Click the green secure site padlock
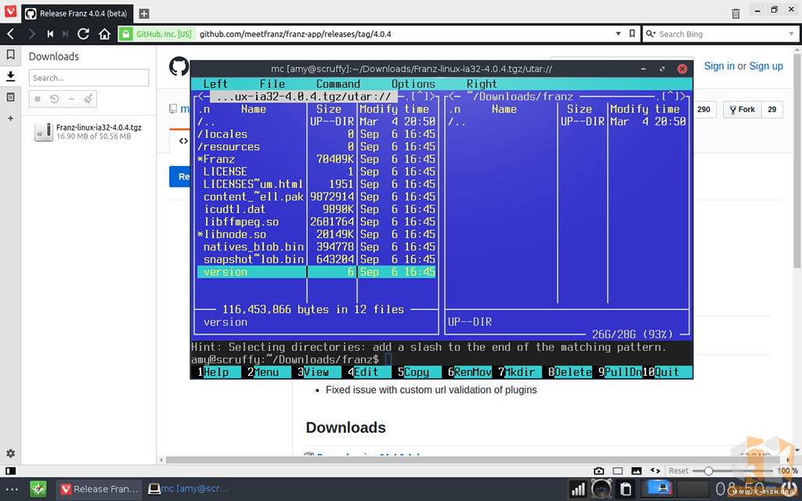 (x=126, y=34)
